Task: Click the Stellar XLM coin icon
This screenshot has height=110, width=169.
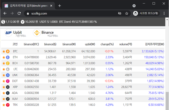Action: (8, 99)
